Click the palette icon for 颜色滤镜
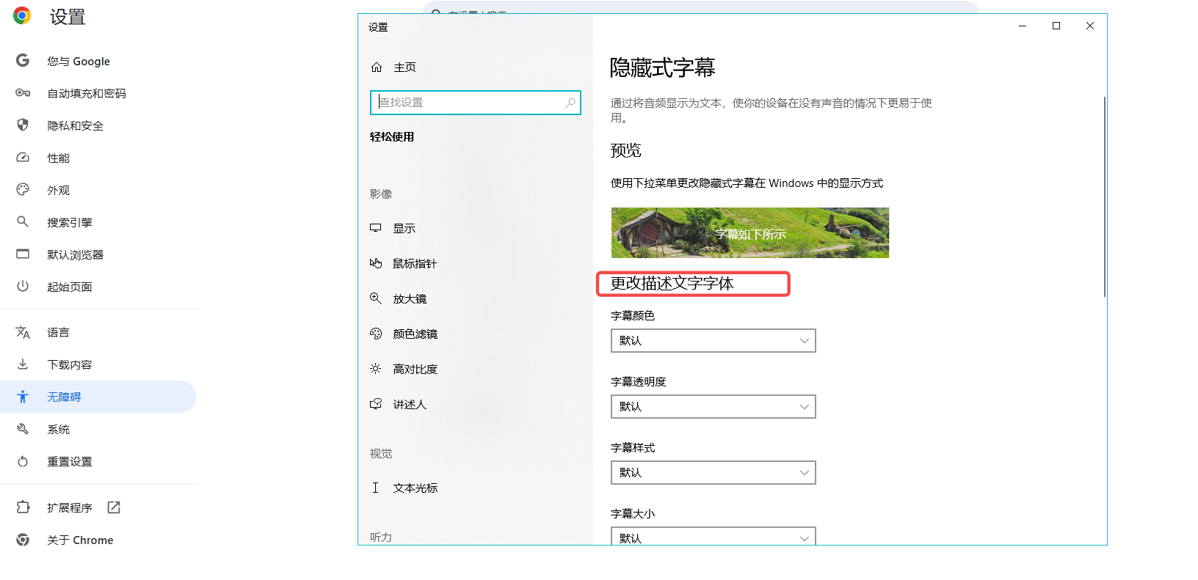Image resolution: width=1198 pixels, height=580 pixels. pyautogui.click(x=376, y=334)
